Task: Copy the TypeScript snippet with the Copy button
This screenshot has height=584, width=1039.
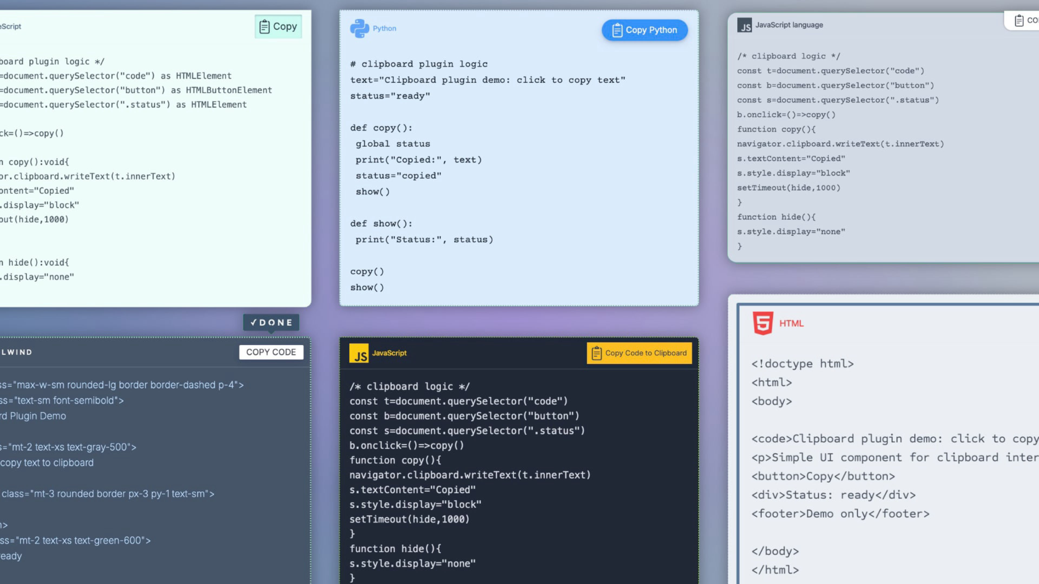Action: 278,26
